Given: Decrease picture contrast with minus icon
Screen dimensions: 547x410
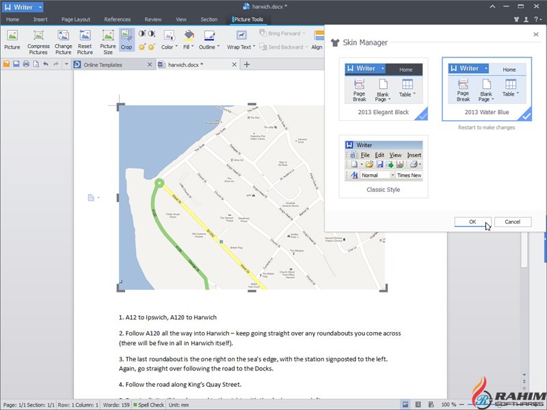Looking at the screenshot, I should point(151,33).
